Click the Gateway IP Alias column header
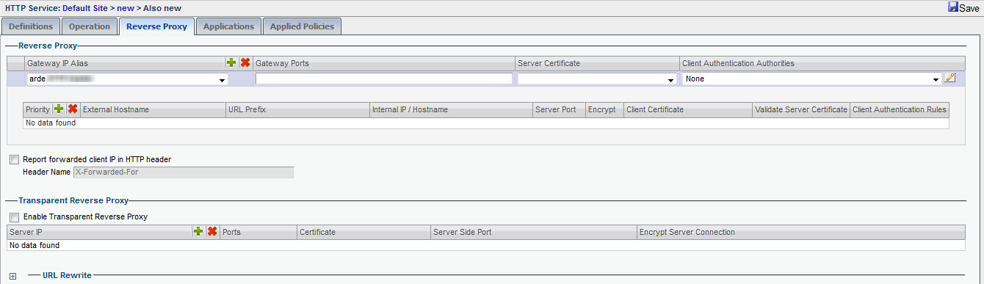The height and width of the screenshot is (284, 984). tap(57, 63)
